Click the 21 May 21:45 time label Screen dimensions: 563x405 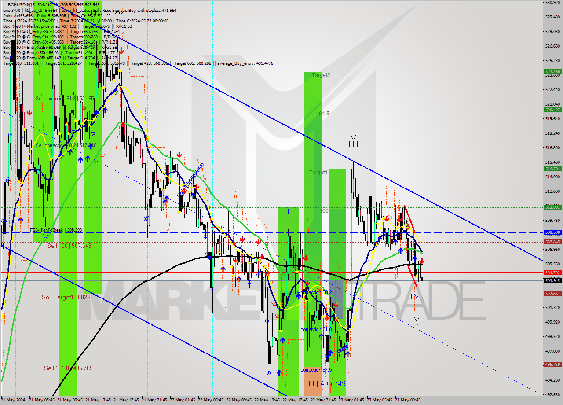pyautogui.click(x=154, y=400)
